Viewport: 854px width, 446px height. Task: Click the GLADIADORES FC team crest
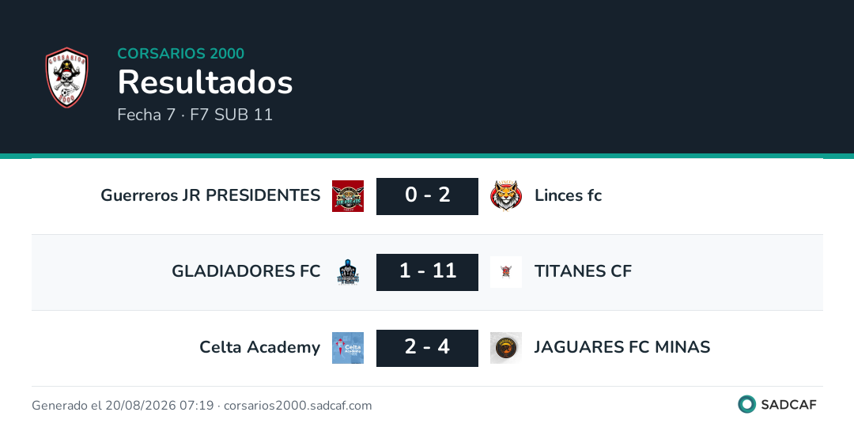click(348, 272)
